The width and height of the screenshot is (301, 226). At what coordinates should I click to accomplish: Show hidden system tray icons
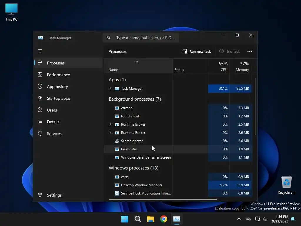[x=239, y=219]
